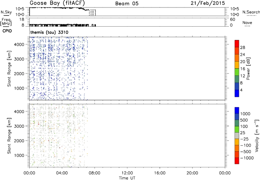This screenshot has width=260, height=180.
Task: Click the sky noise curve in the top panel
Action: [59, 8]
